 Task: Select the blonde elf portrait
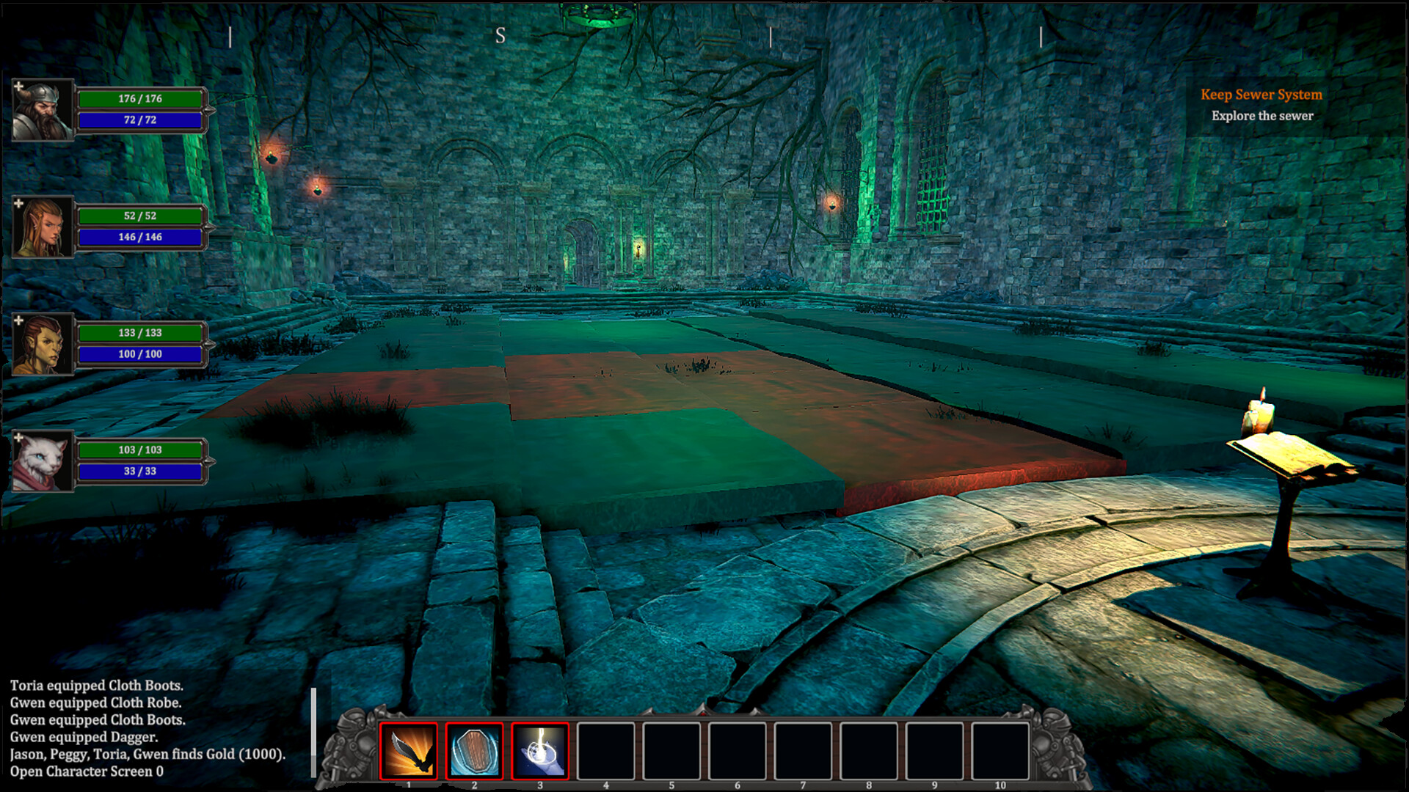tap(43, 228)
